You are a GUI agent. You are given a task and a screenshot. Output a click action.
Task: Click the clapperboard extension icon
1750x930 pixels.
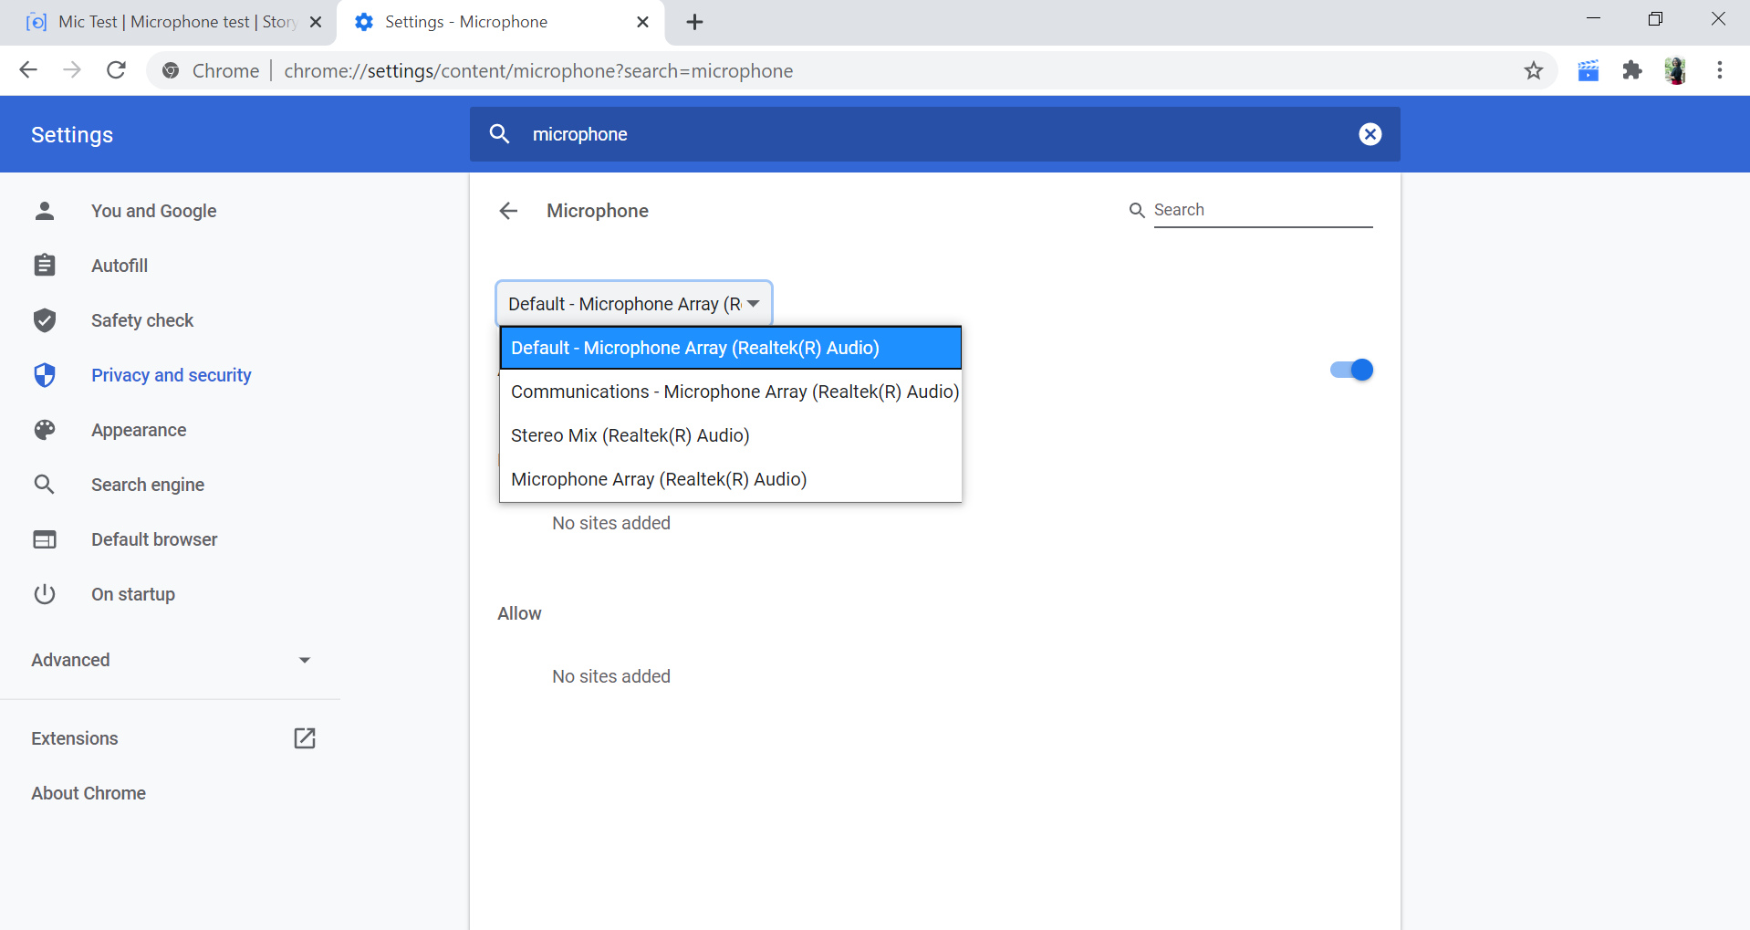click(x=1589, y=71)
